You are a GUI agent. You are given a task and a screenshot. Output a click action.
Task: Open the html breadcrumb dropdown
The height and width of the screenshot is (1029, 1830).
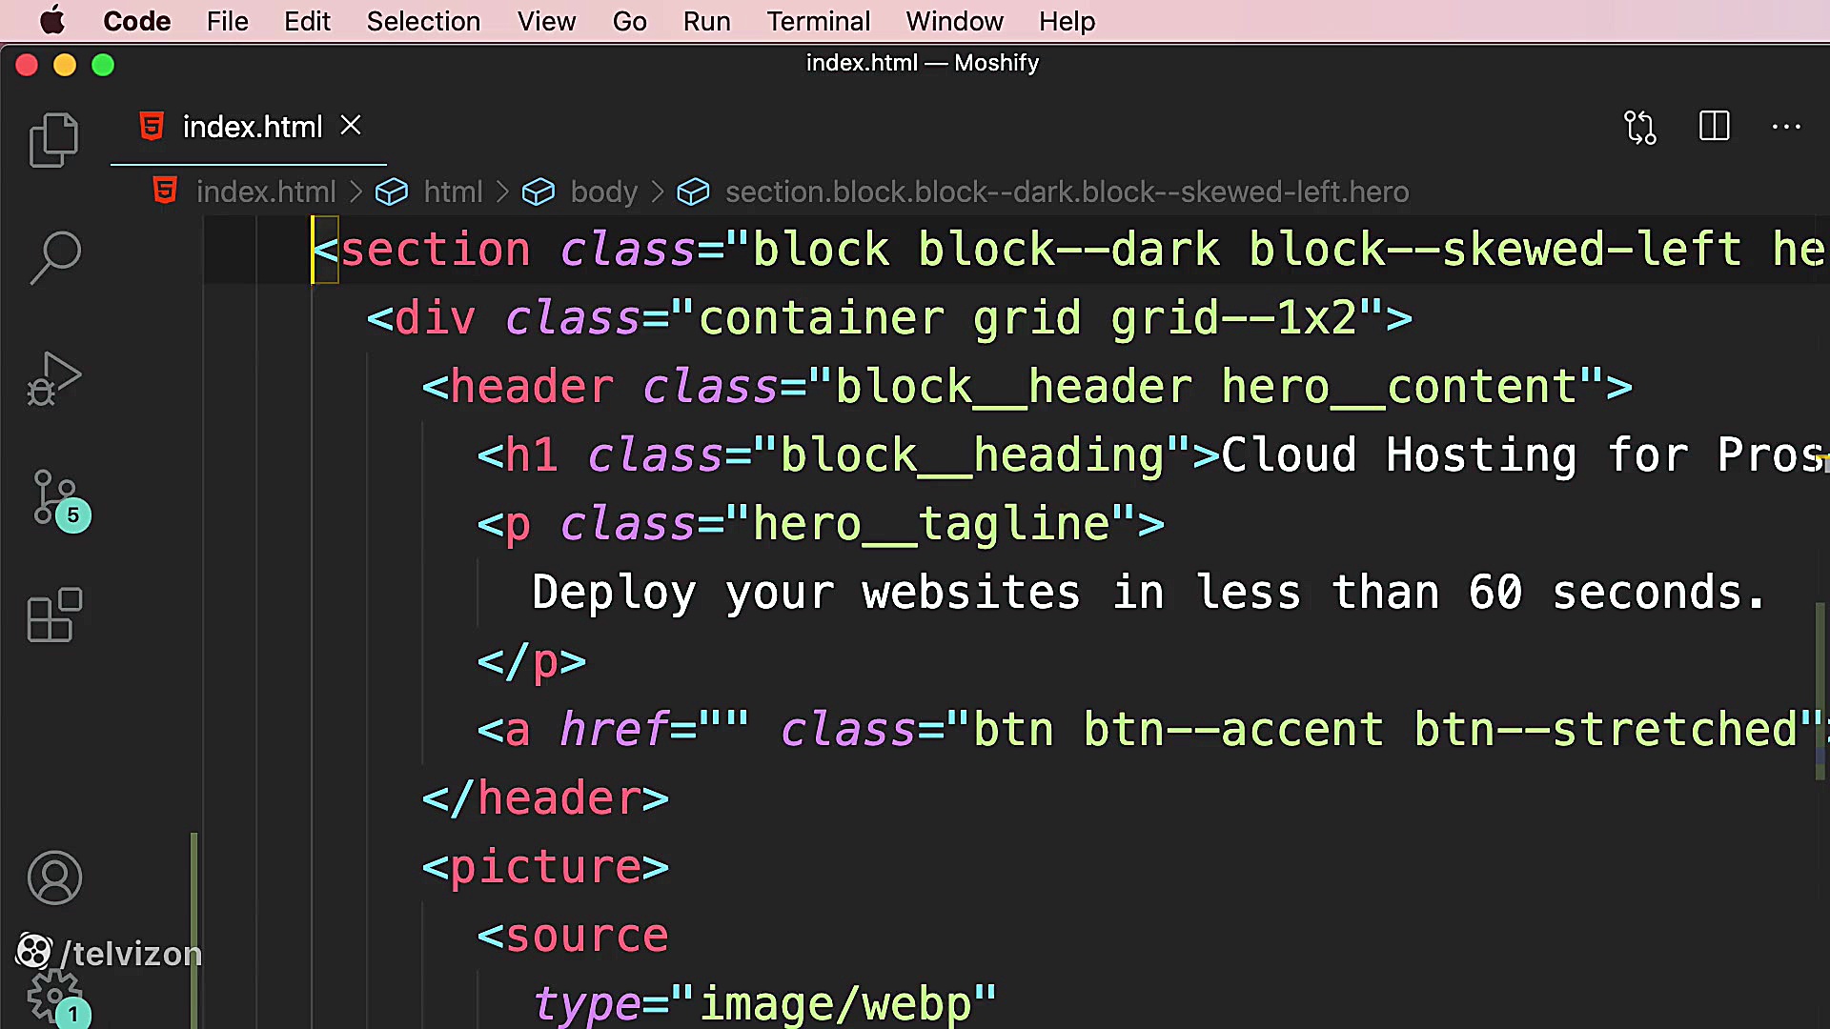point(453,192)
